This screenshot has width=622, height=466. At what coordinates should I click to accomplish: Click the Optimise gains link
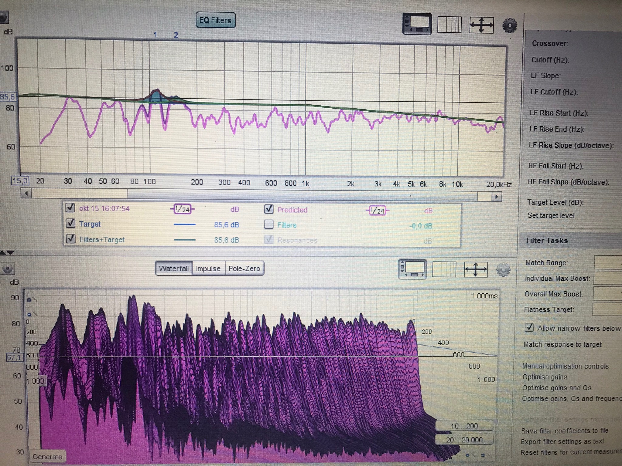(x=545, y=377)
